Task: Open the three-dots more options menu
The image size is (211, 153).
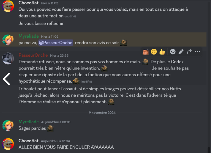Action: [197, 52]
